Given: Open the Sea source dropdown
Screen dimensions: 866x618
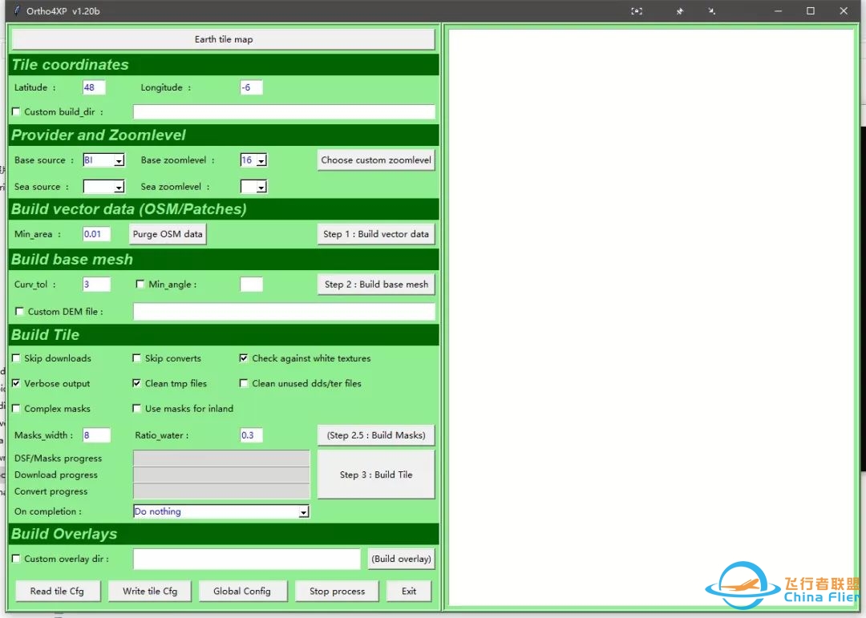Looking at the screenshot, I should pyautogui.click(x=119, y=188).
